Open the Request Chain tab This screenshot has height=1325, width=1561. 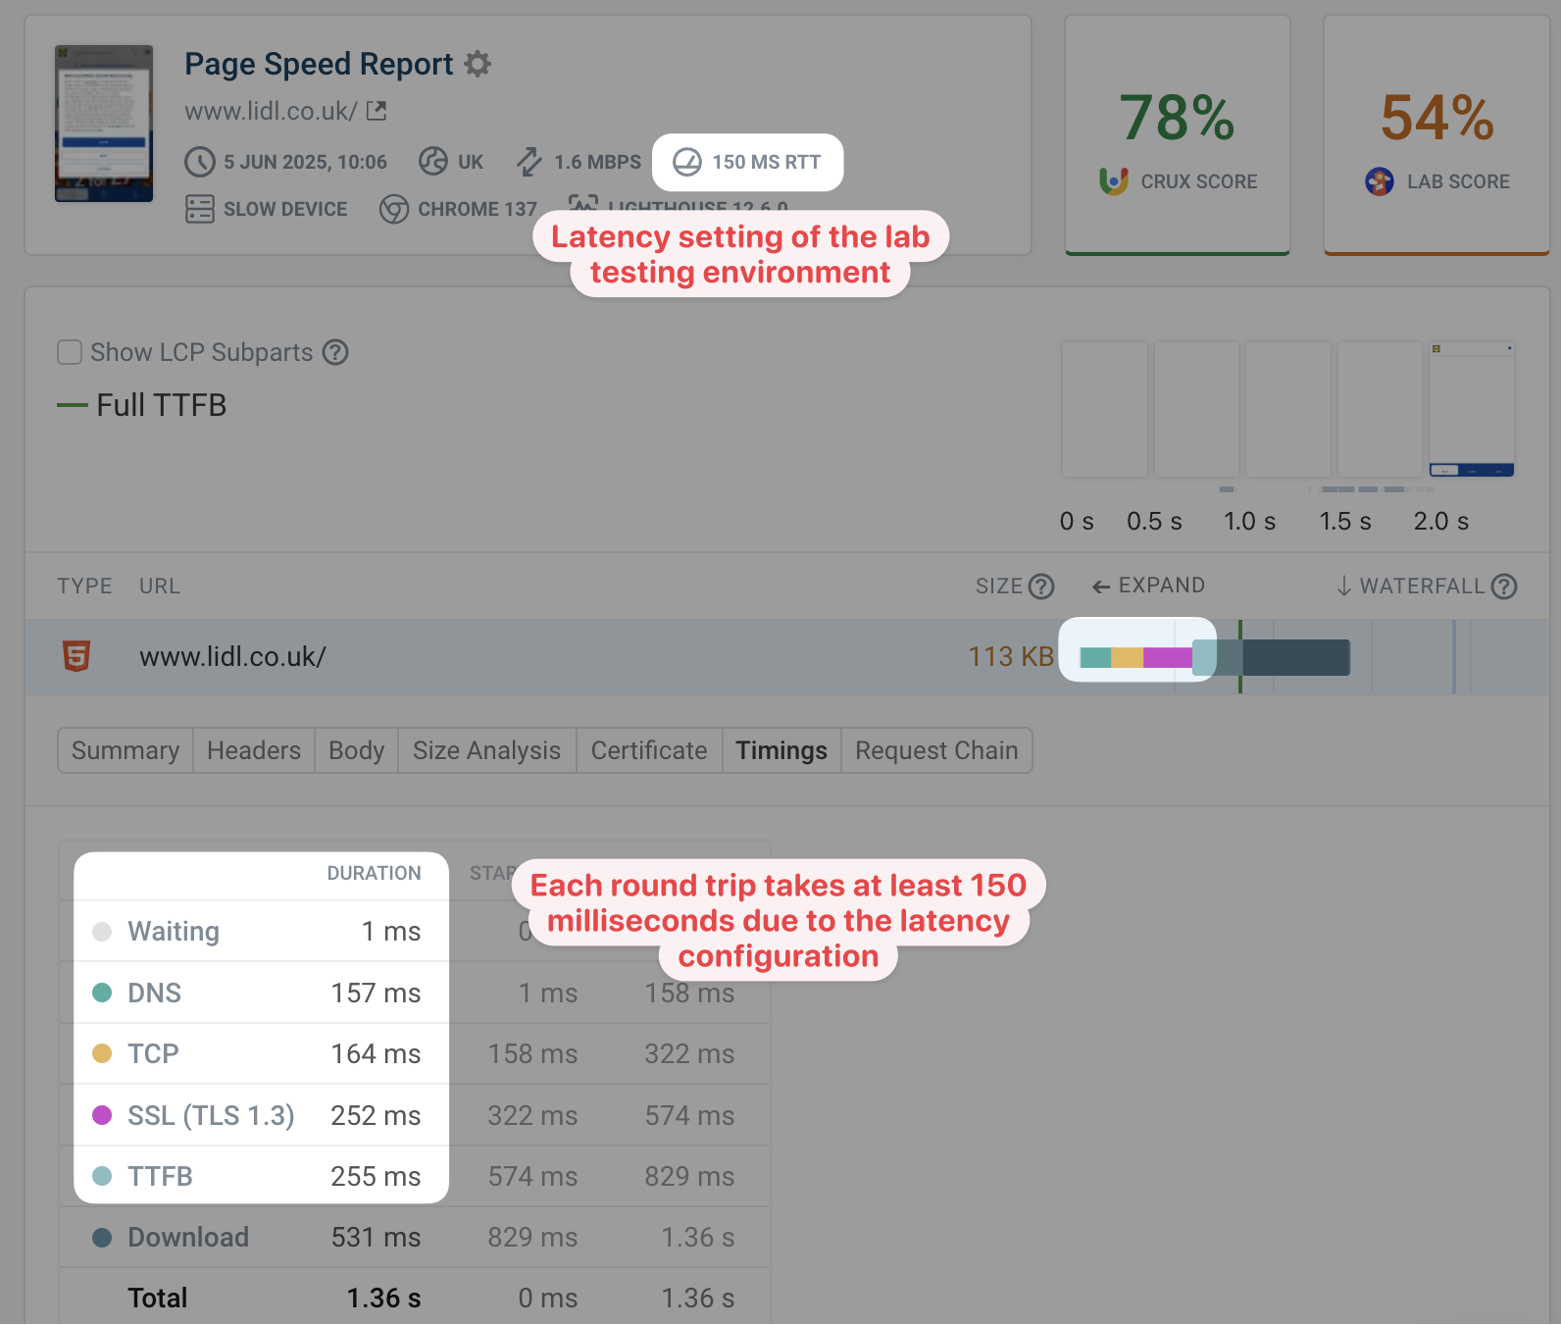pos(936,750)
